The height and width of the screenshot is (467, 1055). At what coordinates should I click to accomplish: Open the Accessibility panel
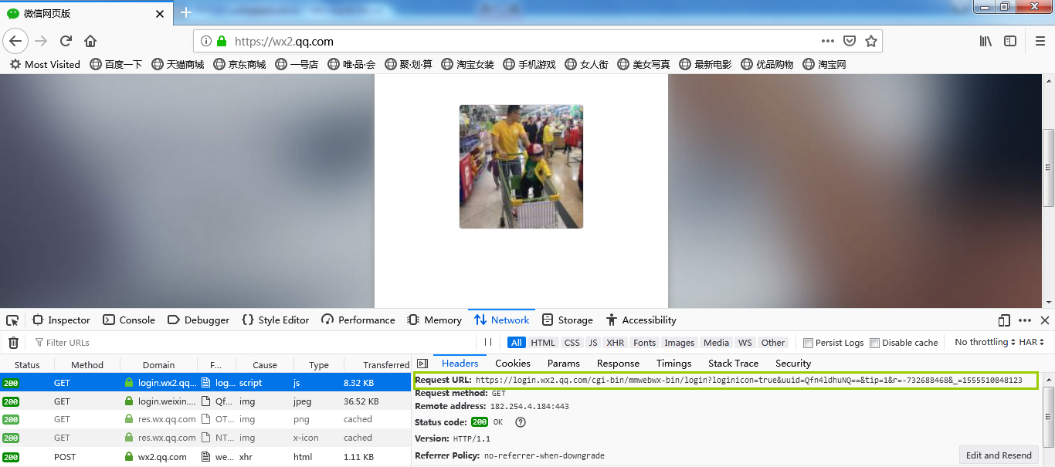[x=642, y=320]
